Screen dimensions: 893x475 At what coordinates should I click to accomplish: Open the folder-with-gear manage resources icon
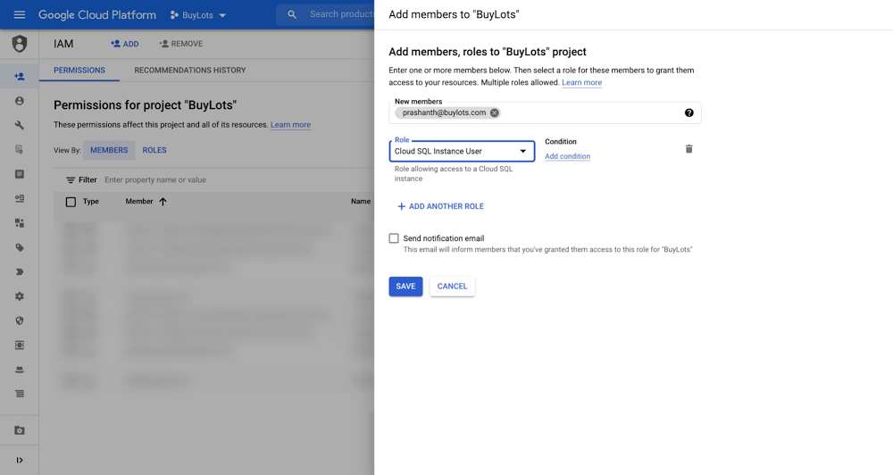20,430
